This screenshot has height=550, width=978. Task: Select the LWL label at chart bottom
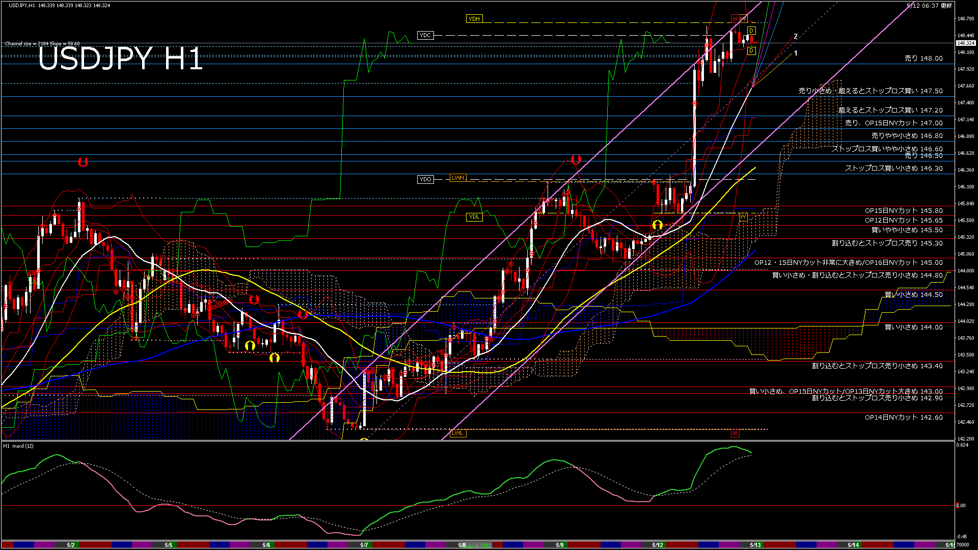(457, 433)
